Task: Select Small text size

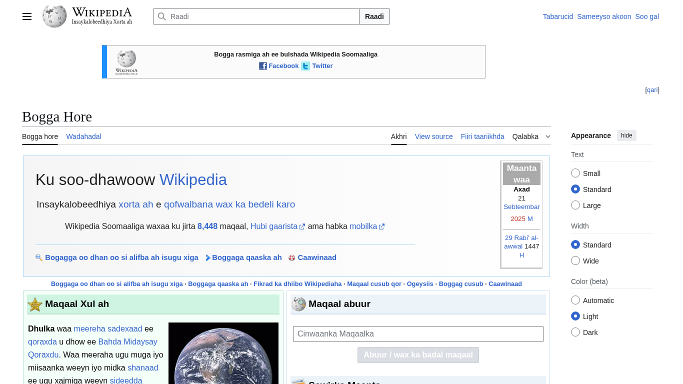Action: click(575, 173)
